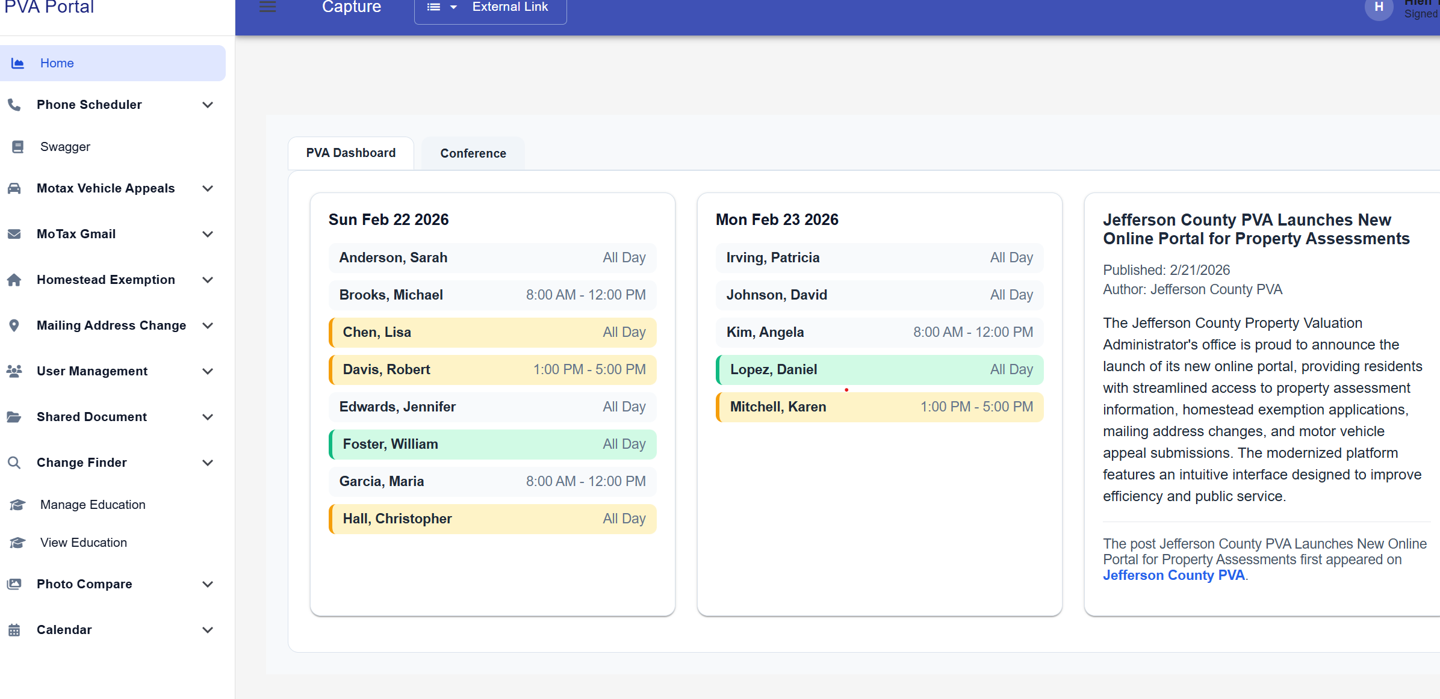Image resolution: width=1440 pixels, height=699 pixels.
Task: Select the Lopez, Daniel green entry
Action: click(880, 369)
